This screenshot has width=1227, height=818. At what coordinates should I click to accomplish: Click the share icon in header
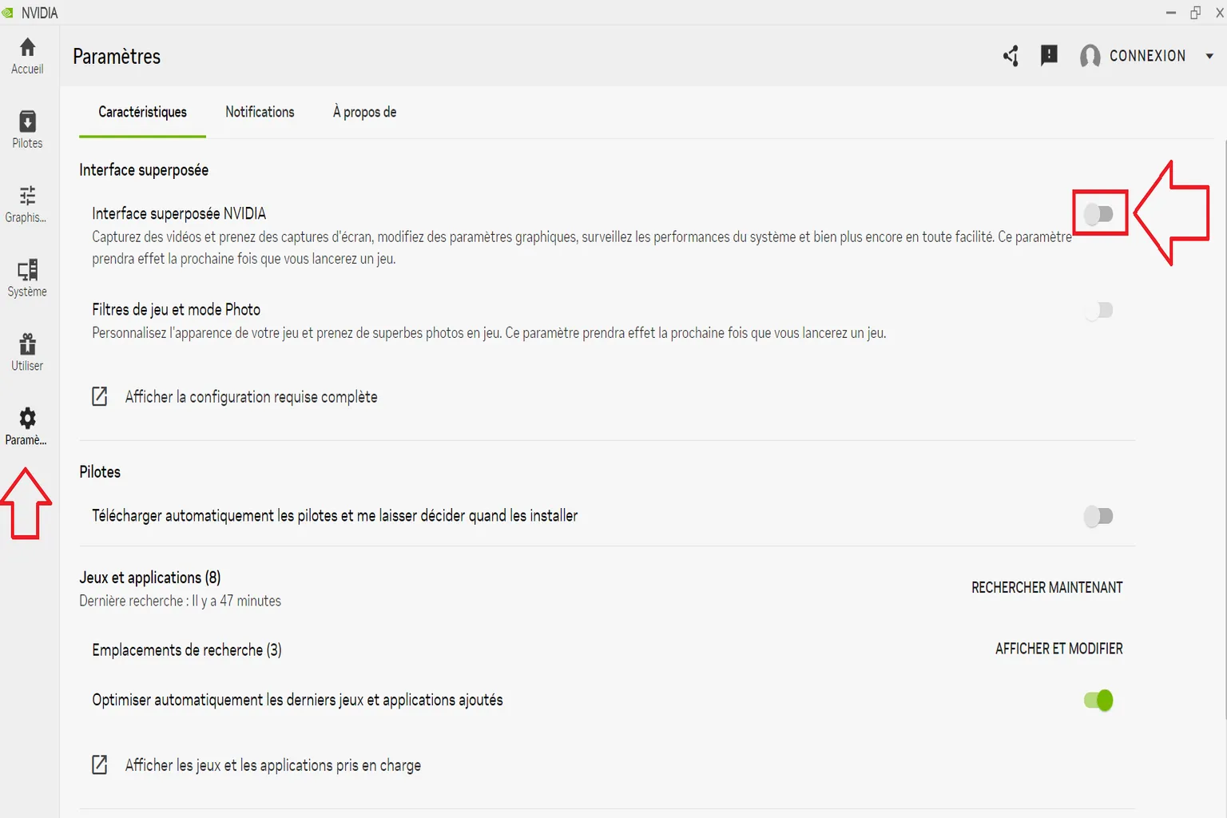1011,56
